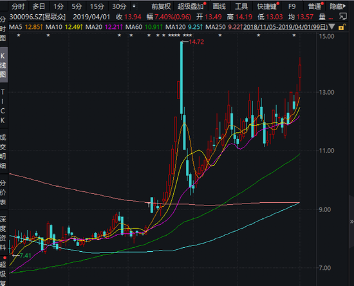Click the MA20 12.21 indicator label
Screen dimensions: 354x286
click(104, 27)
